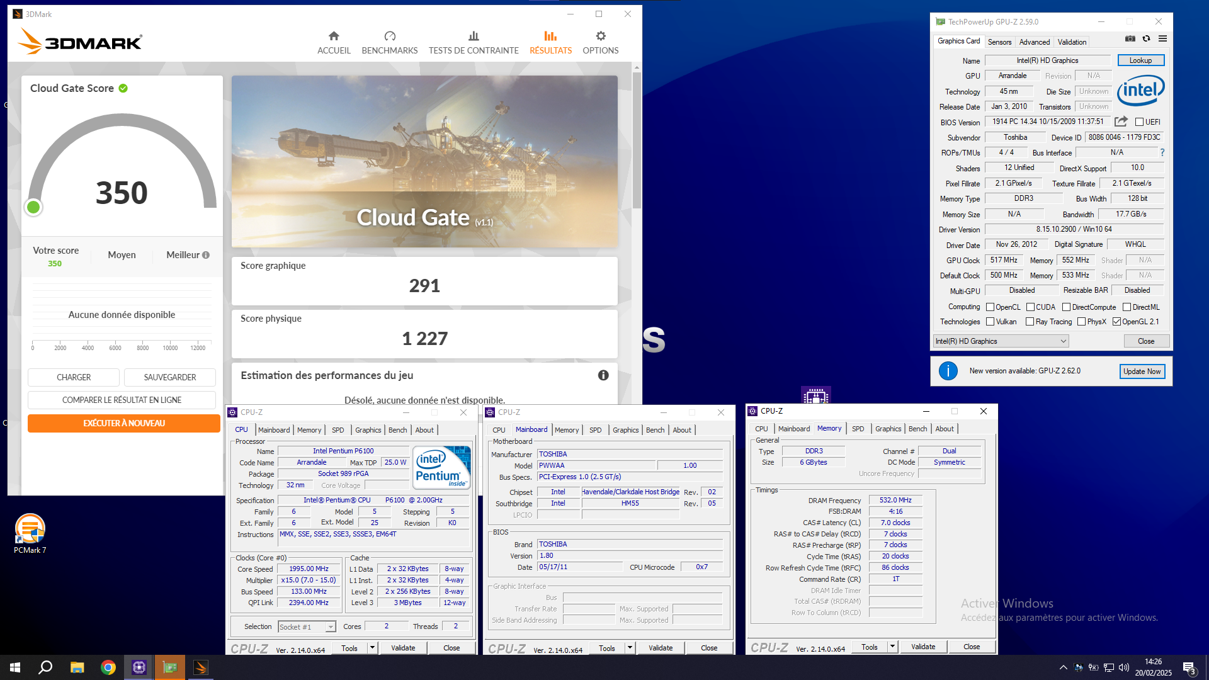Click the CHARGER button
The width and height of the screenshot is (1209, 680).
click(x=74, y=377)
